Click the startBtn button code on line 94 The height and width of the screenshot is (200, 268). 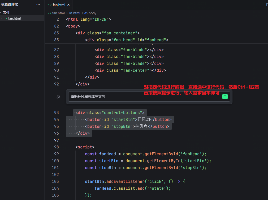128,120
